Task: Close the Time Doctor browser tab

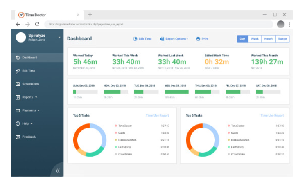Action: pyautogui.click(x=78, y=15)
